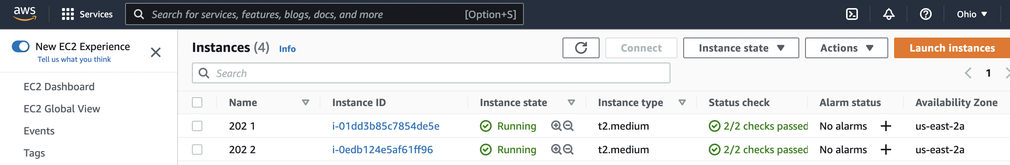Open the Services menu
The height and width of the screenshot is (165, 1010).
pyautogui.click(x=87, y=14)
